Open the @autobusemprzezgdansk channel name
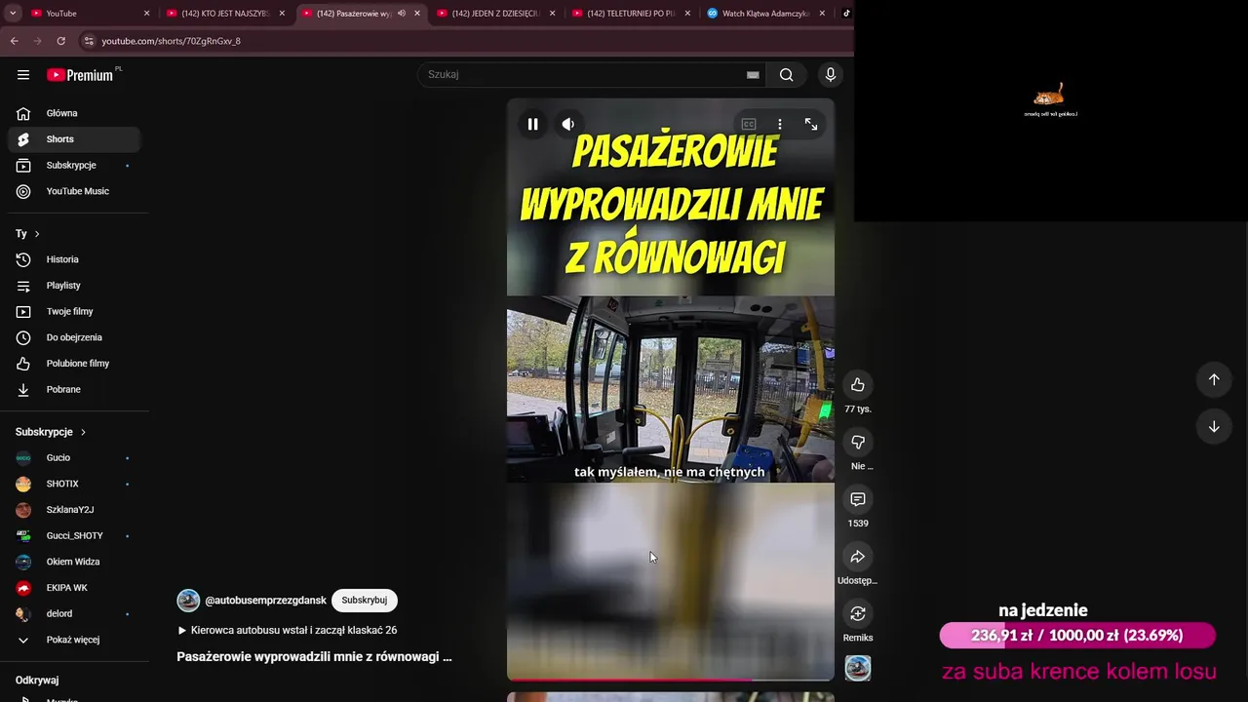The image size is (1248, 702). [x=265, y=601]
